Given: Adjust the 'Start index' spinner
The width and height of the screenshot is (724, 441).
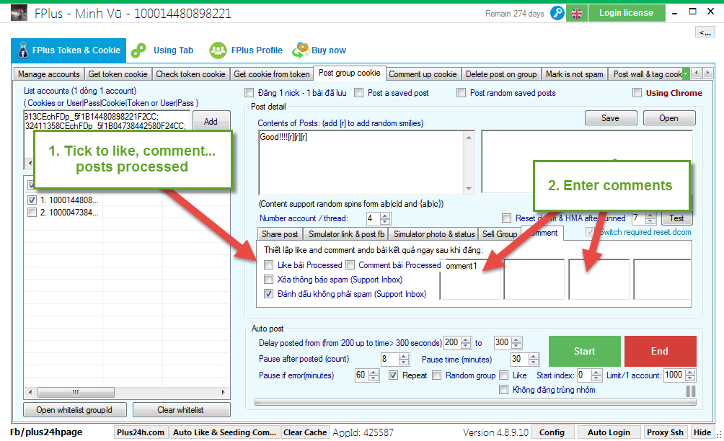Looking at the screenshot, I should click(596, 375).
